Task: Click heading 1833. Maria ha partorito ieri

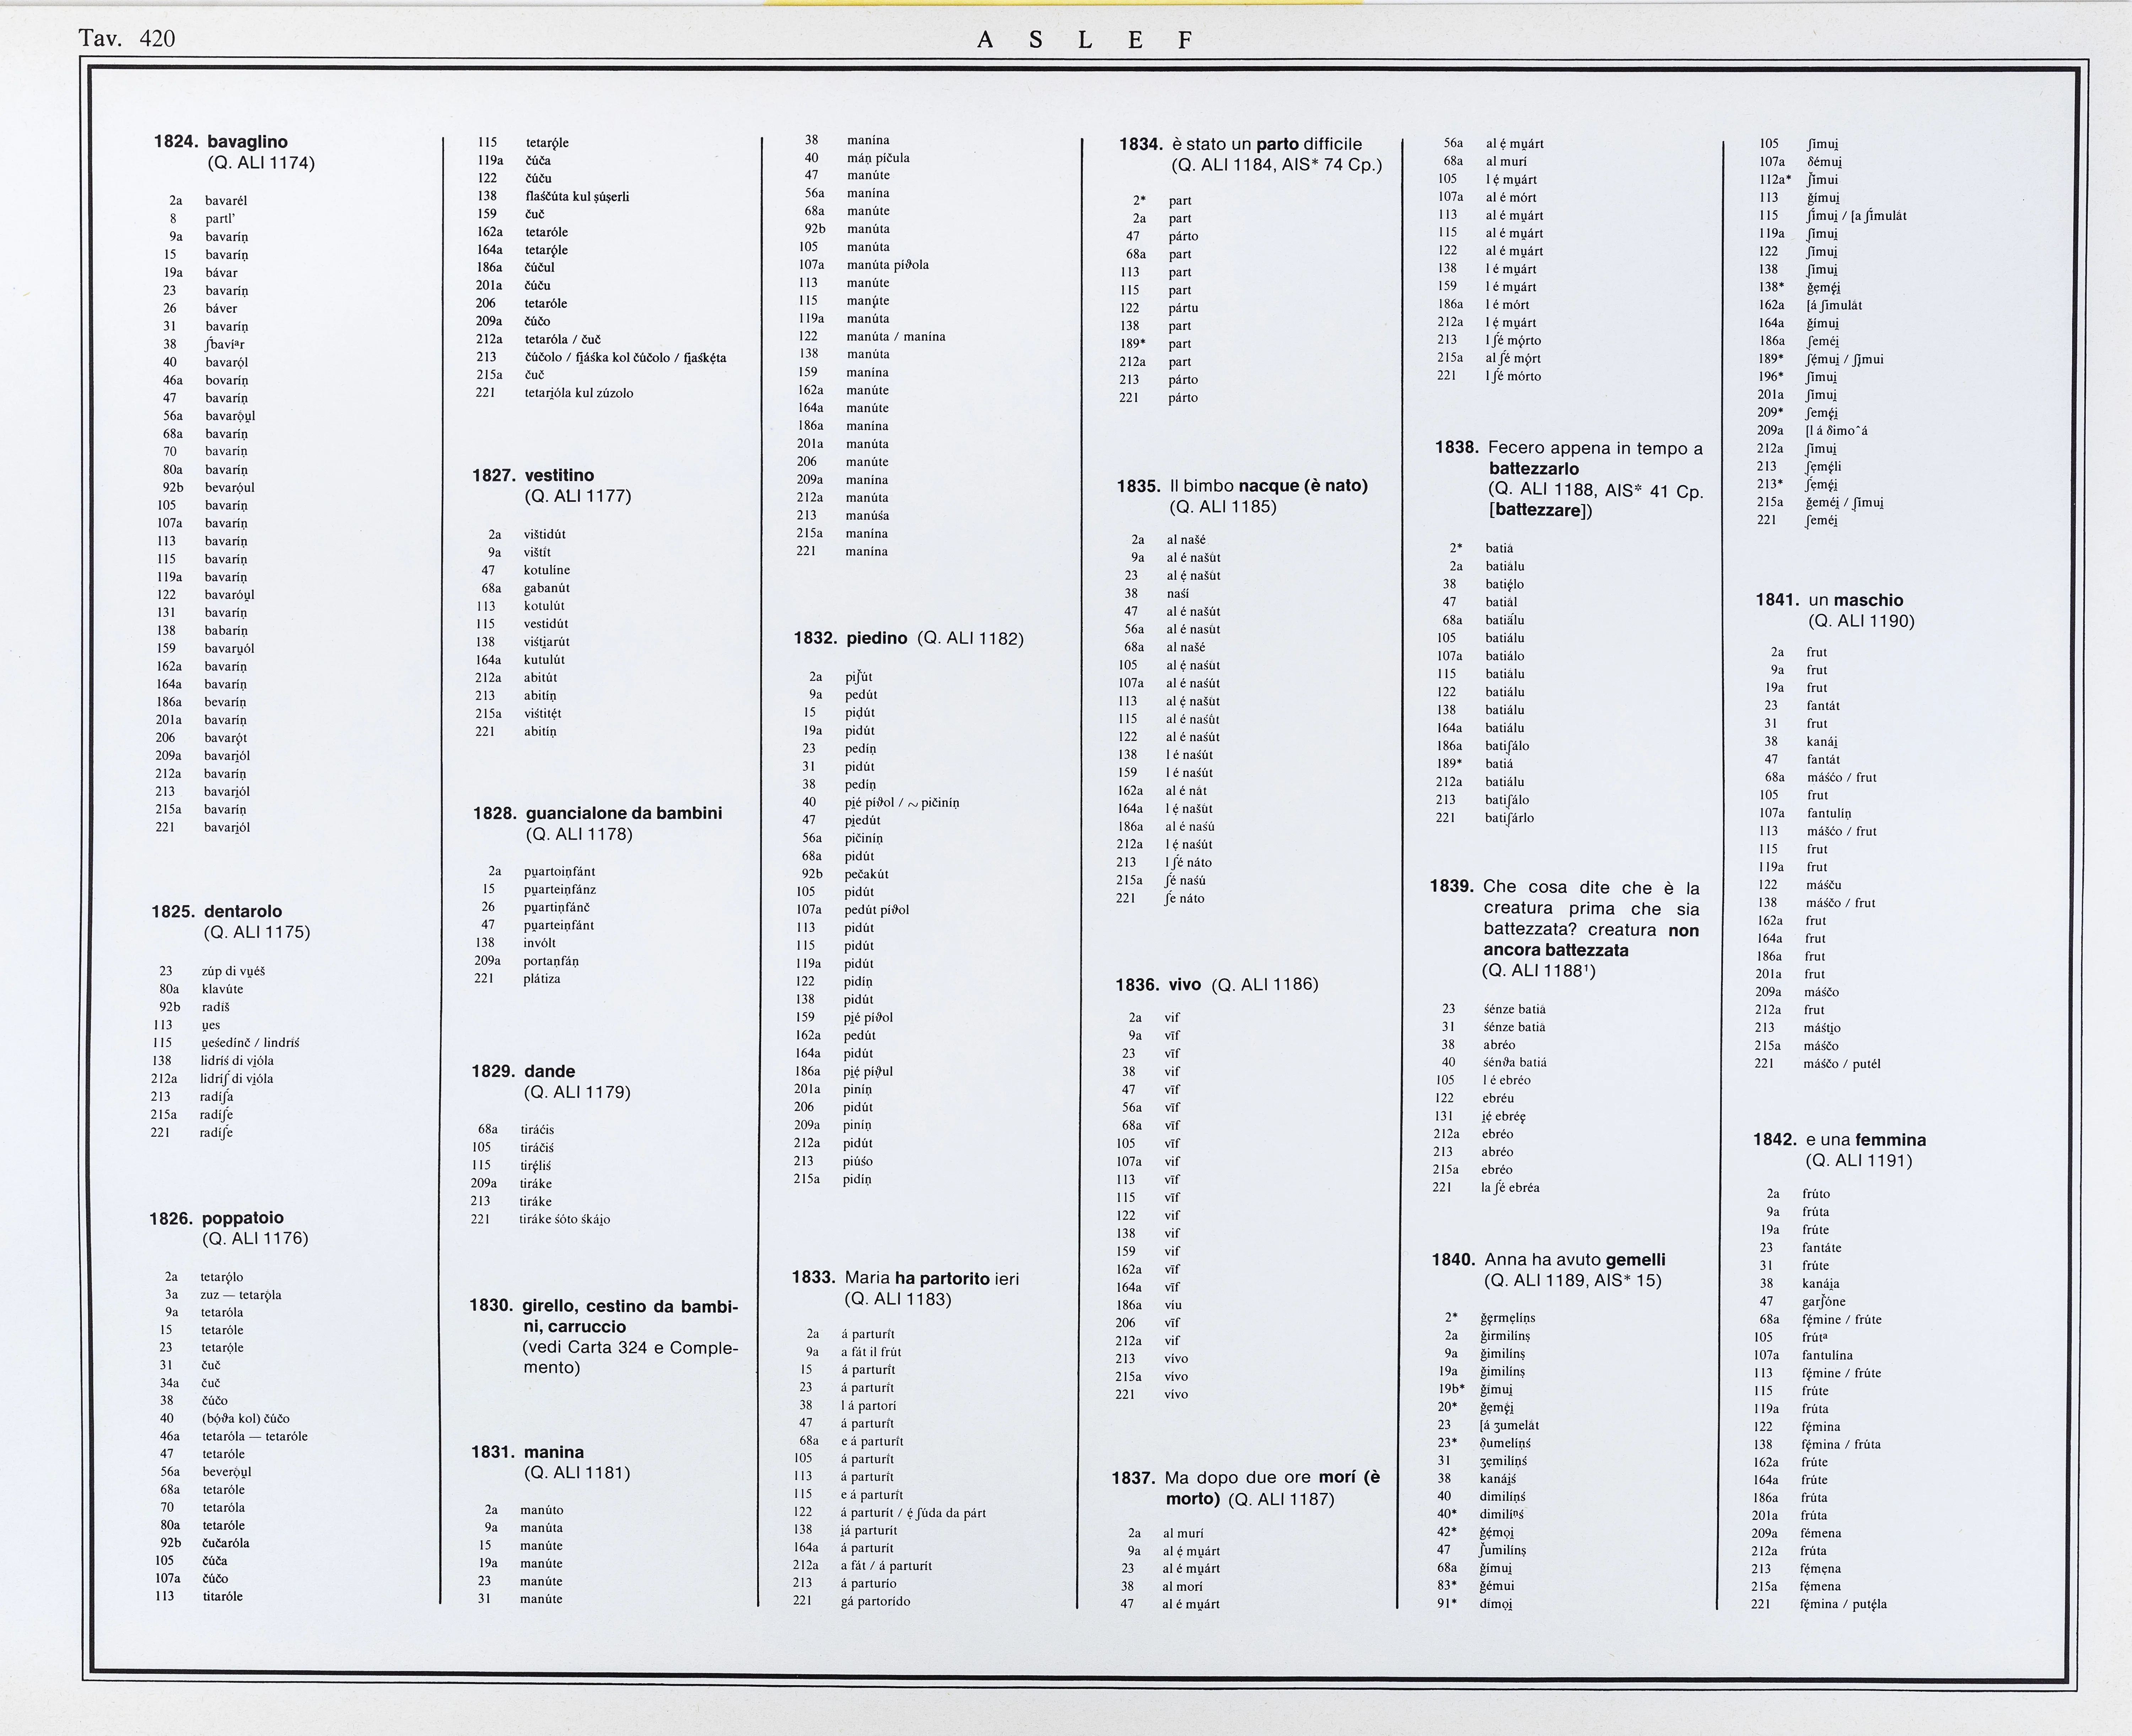Action: coord(905,1278)
